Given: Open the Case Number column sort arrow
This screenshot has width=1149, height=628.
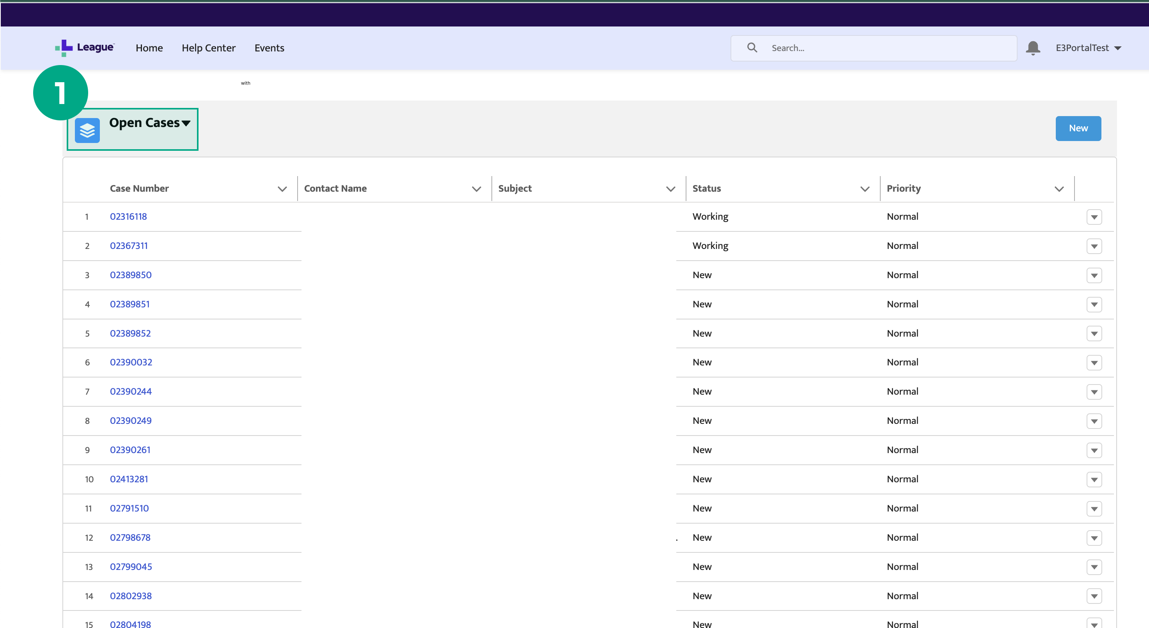Looking at the screenshot, I should coord(282,189).
